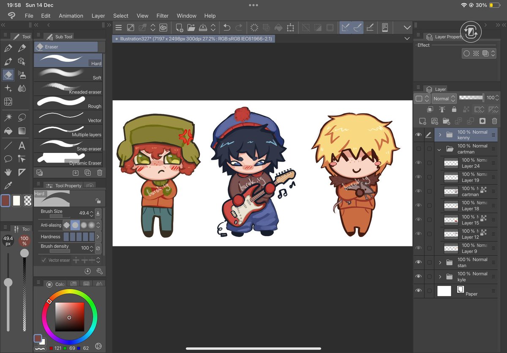The image size is (507, 353).
Task: Click the Save icon in the command bar
Action: [203, 28]
